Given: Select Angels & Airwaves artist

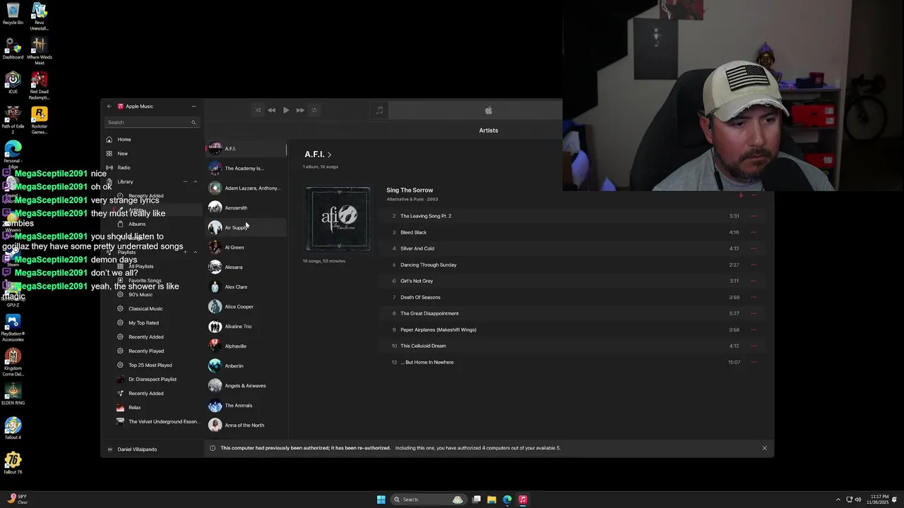Looking at the screenshot, I should 246,385.
